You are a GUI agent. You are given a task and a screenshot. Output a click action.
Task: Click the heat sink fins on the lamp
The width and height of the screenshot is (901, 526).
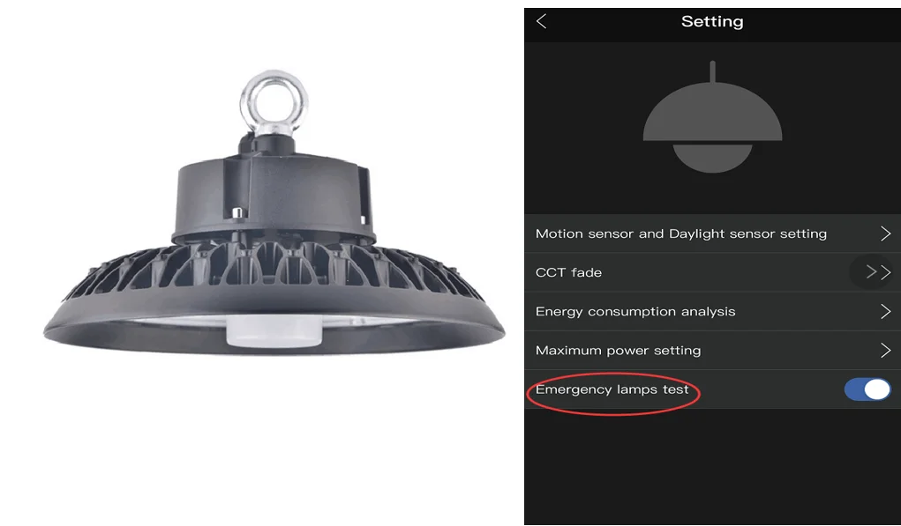tap(274, 265)
